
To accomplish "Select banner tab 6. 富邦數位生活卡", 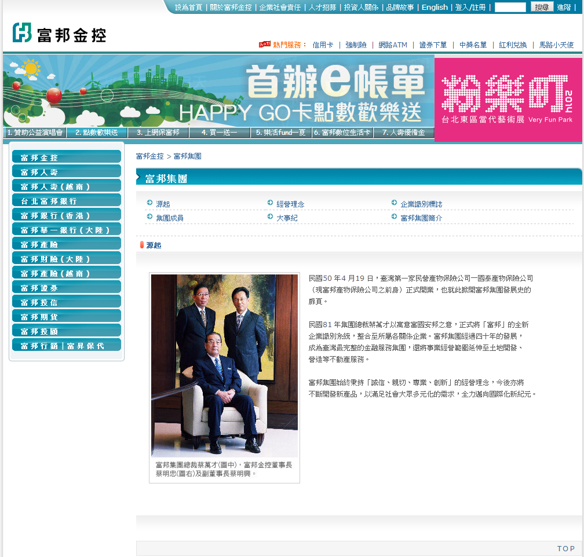I will [342, 133].
